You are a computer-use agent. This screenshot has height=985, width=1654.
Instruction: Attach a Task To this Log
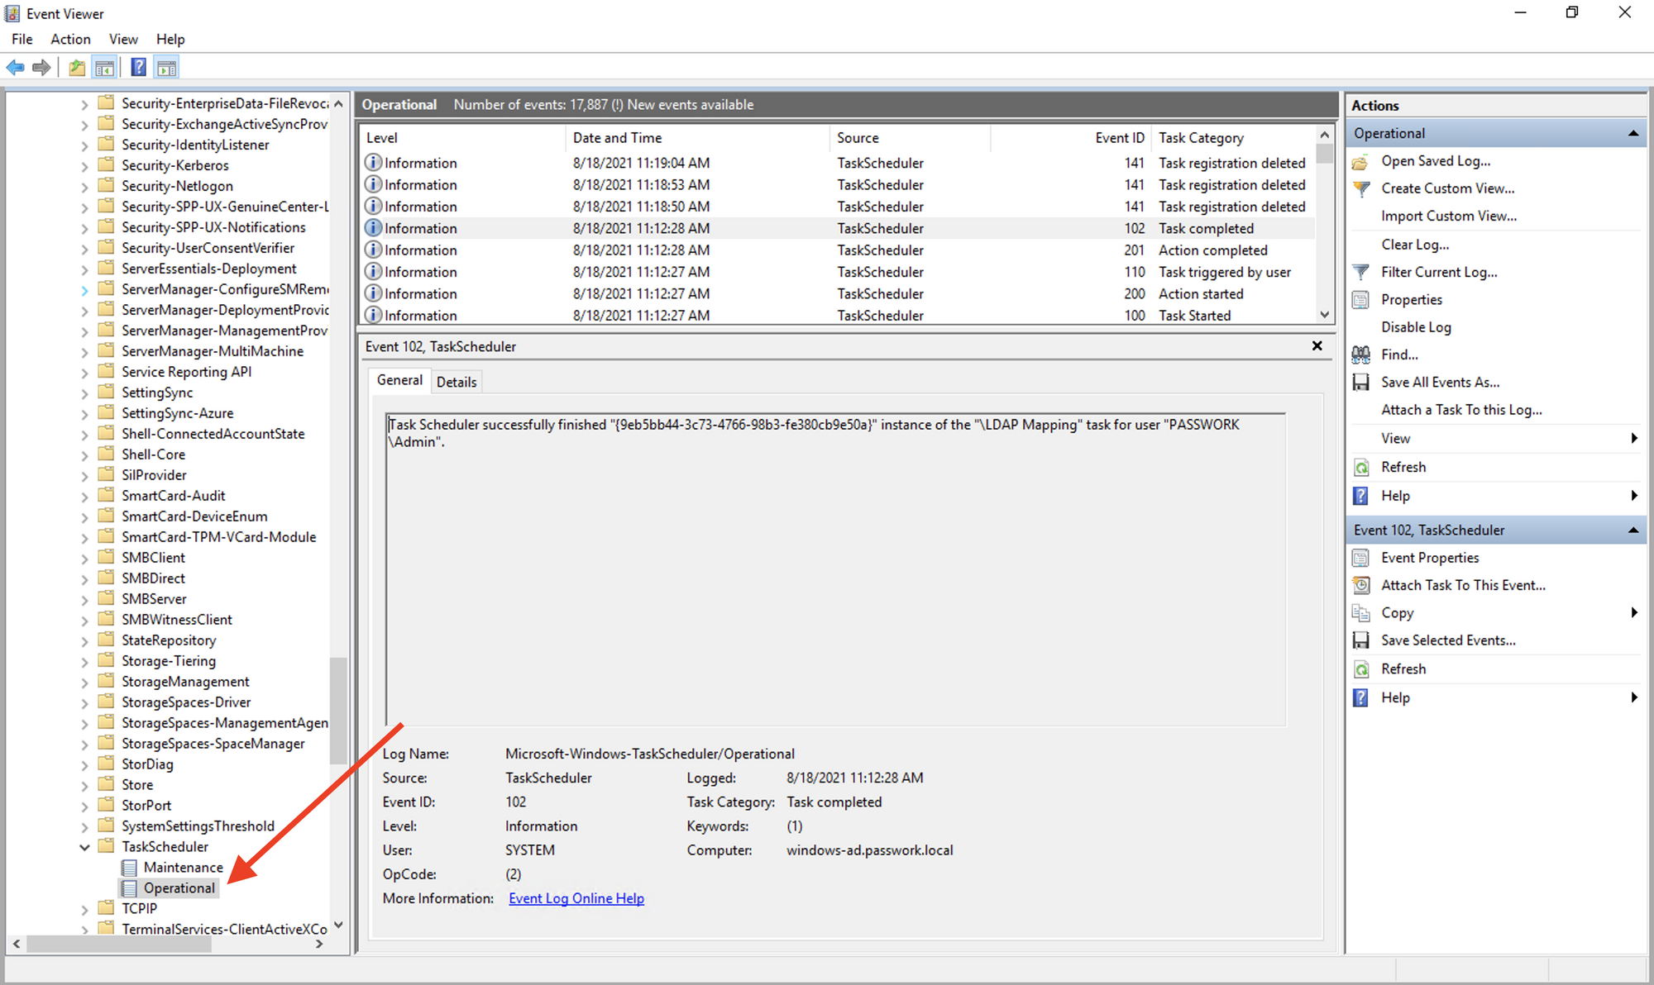pos(1461,409)
